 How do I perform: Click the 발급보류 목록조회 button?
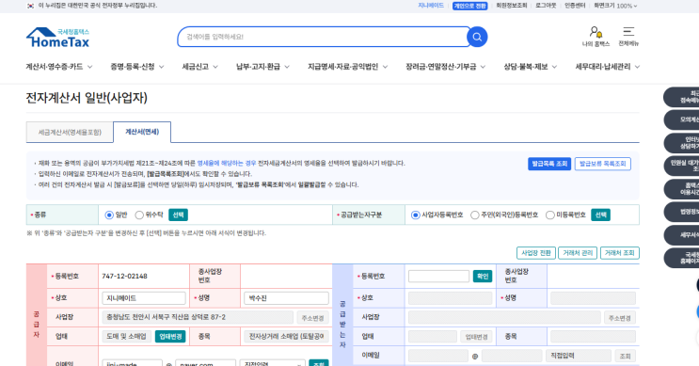coord(603,164)
